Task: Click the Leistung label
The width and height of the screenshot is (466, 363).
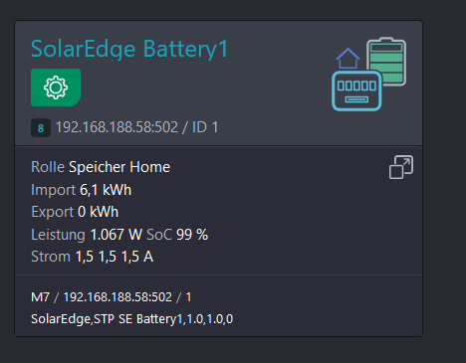Action: pyautogui.click(x=58, y=235)
